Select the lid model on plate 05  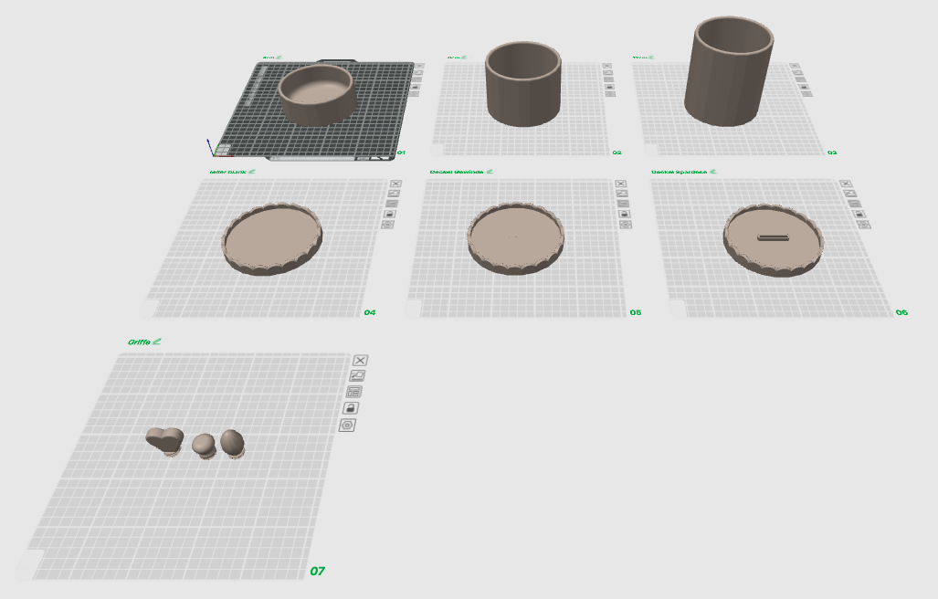[515, 238]
